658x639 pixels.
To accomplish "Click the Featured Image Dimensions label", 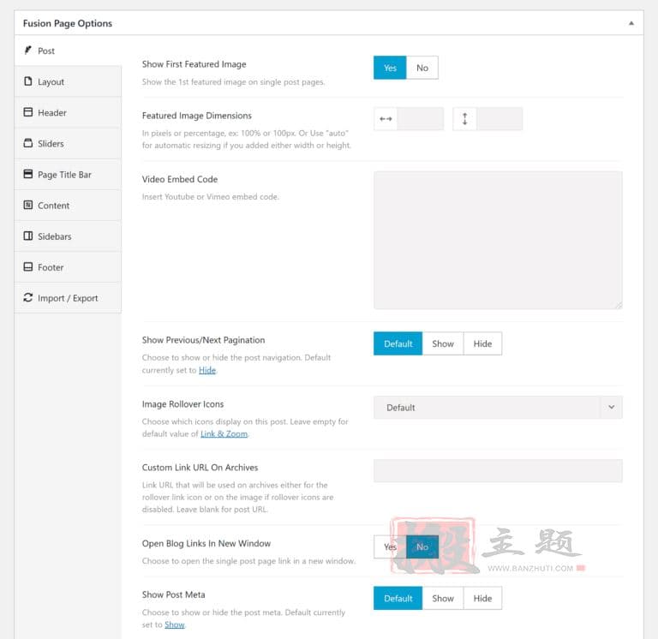I will 197,116.
